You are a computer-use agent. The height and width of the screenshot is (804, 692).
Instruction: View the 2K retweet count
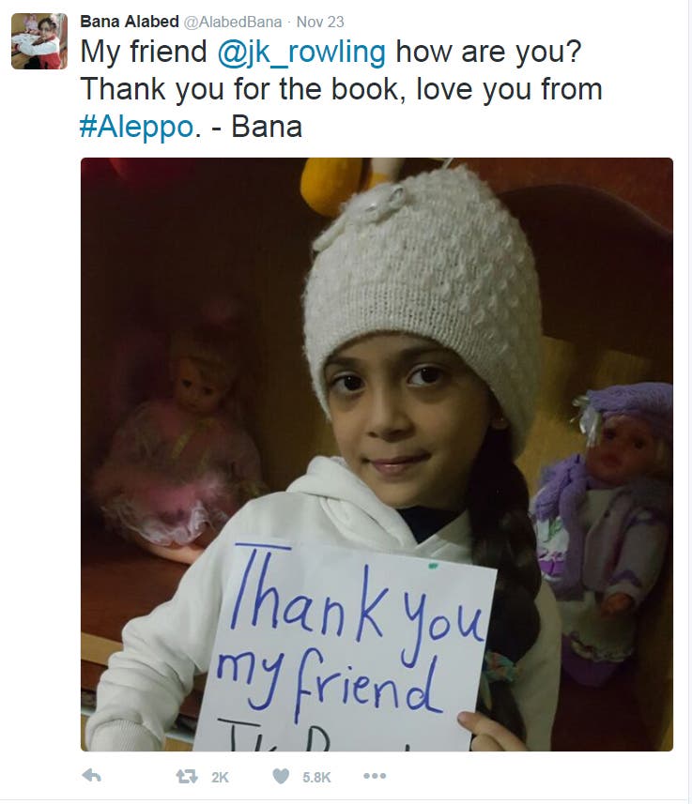point(220,778)
